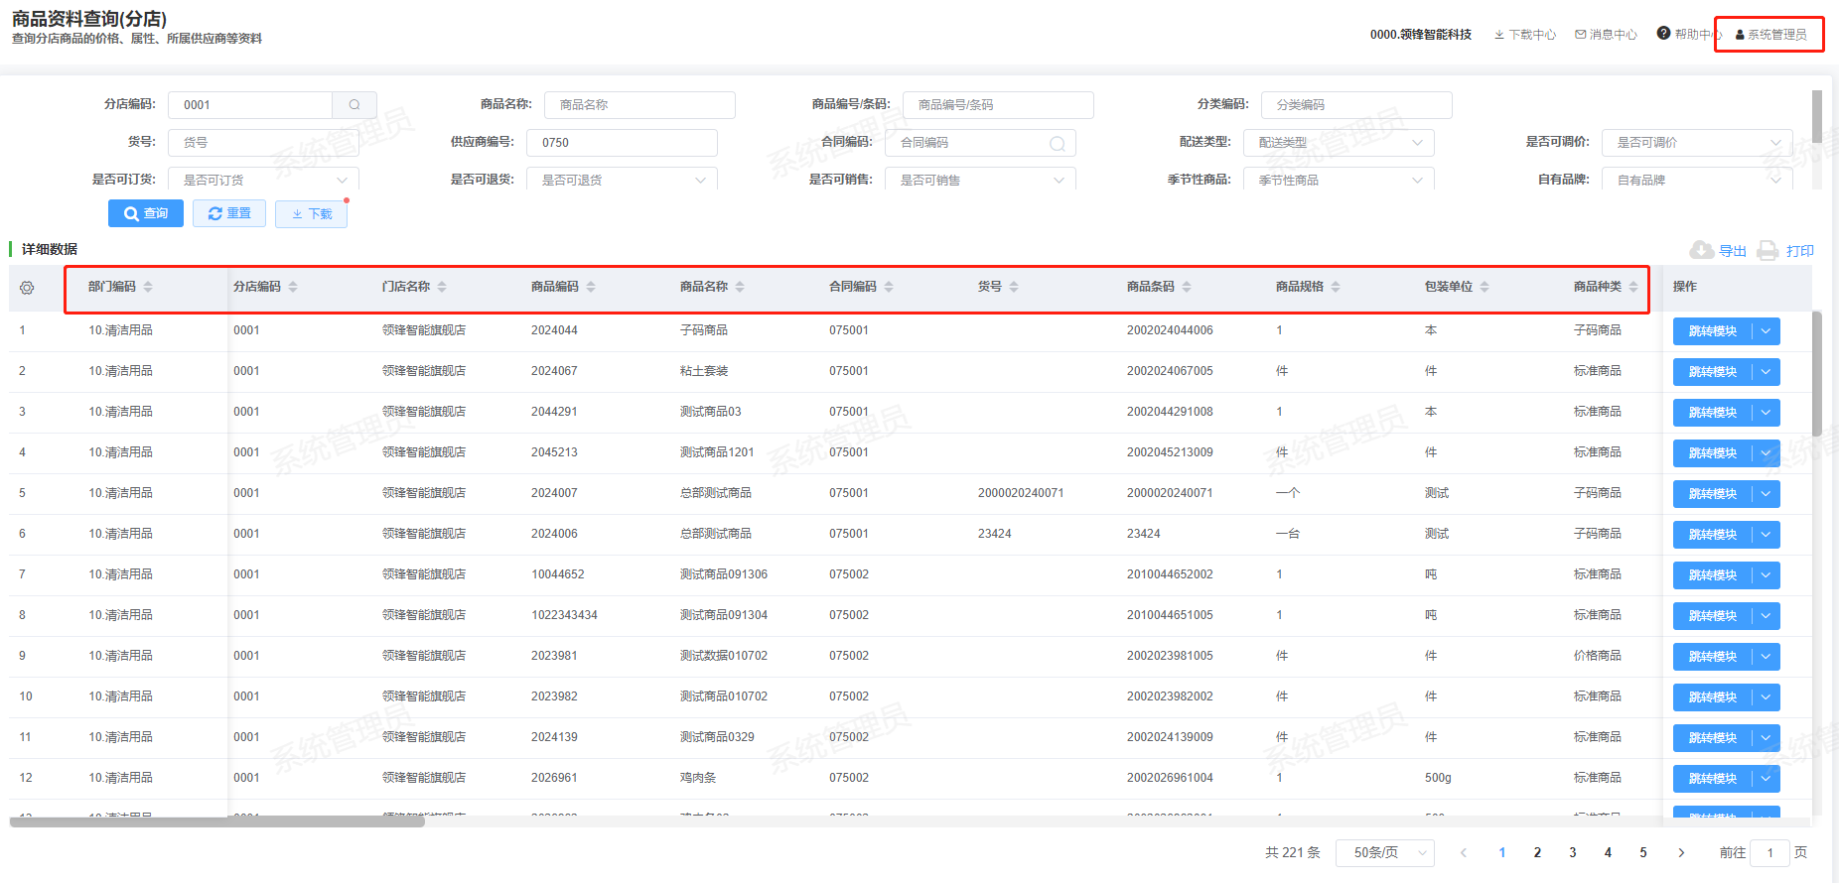Image resolution: width=1839 pixels, height=883 pixels.
Task: Click the search icon in 合同编码 field
Action: 1058,144
